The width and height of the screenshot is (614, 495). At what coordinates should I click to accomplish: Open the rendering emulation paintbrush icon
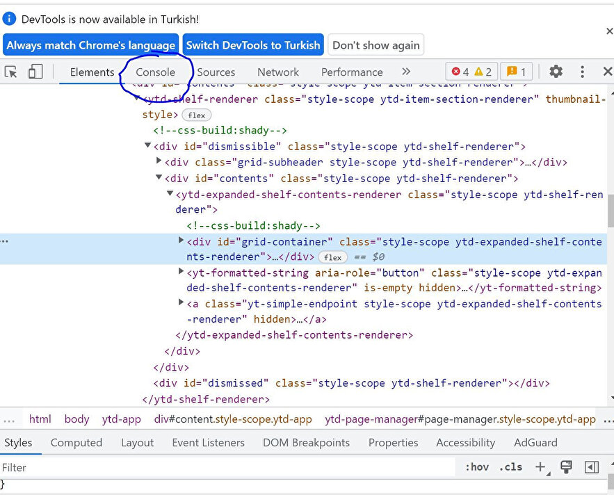566,467
